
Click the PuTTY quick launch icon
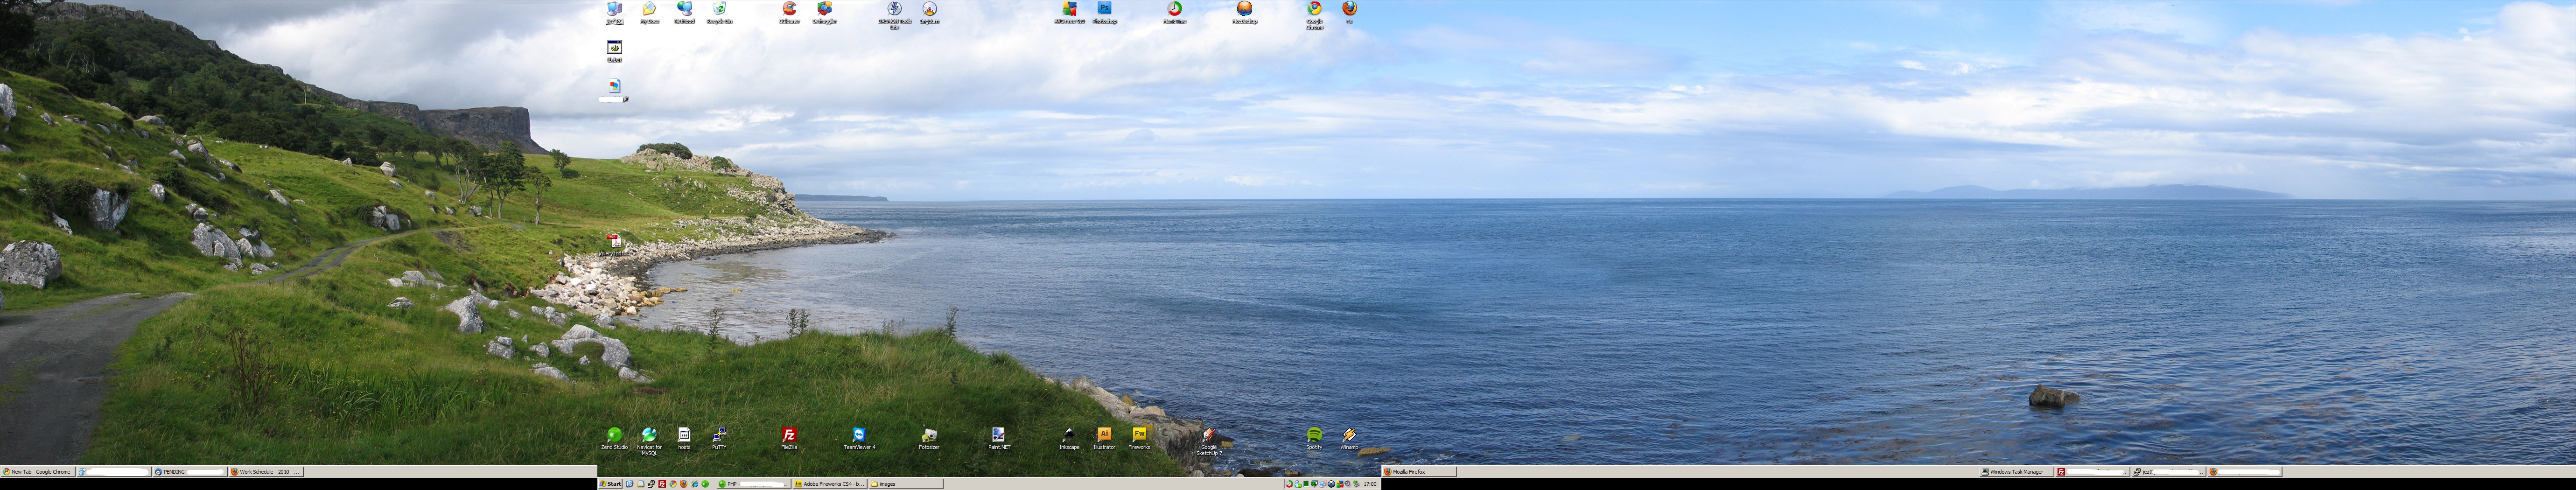click(x=651, y=484)
